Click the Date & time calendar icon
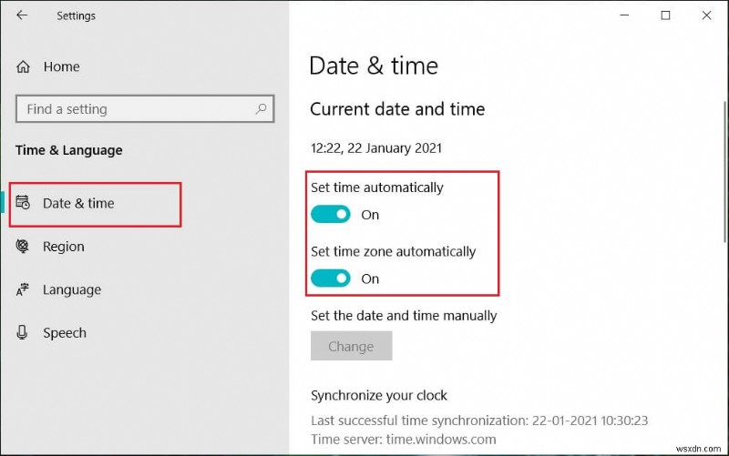 click(25, 203)
